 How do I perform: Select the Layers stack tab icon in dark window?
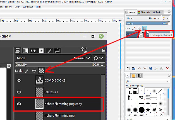pyautogui.click(x=18, y=51)
